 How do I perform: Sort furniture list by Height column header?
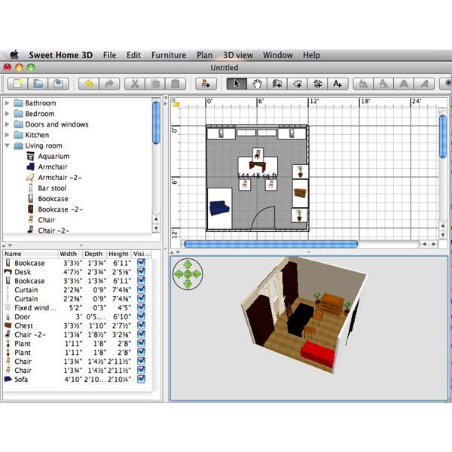pos(119,254)
